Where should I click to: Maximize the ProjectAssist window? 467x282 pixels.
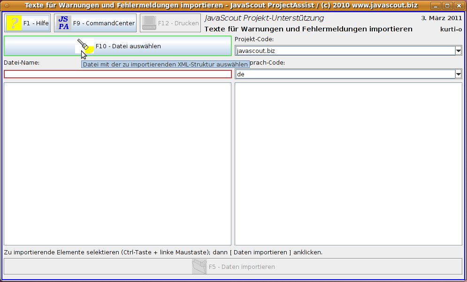447,6
